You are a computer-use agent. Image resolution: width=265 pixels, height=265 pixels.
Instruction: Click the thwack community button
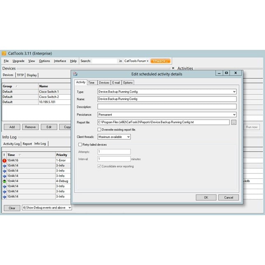click(160, 61)
